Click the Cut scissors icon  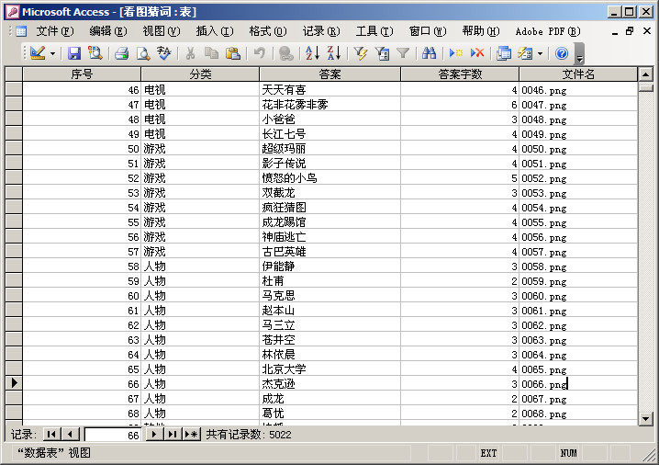[190, 53]
